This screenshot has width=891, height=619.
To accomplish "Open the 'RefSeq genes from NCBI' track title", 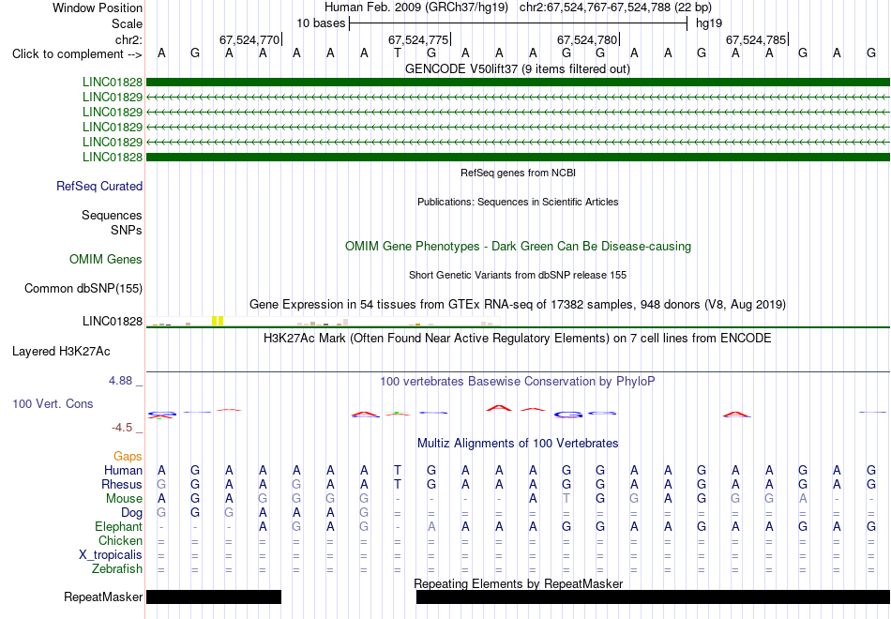I will tap(518, 173).
